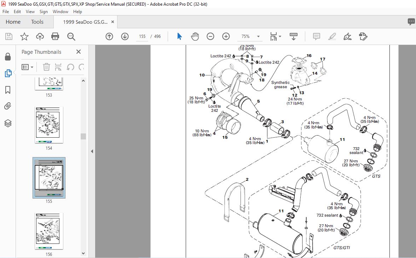The width and height of the screenshot is (416, 258).
Task: Click the thumbnails panel scrollbar thumb
Action: (83, 136)
